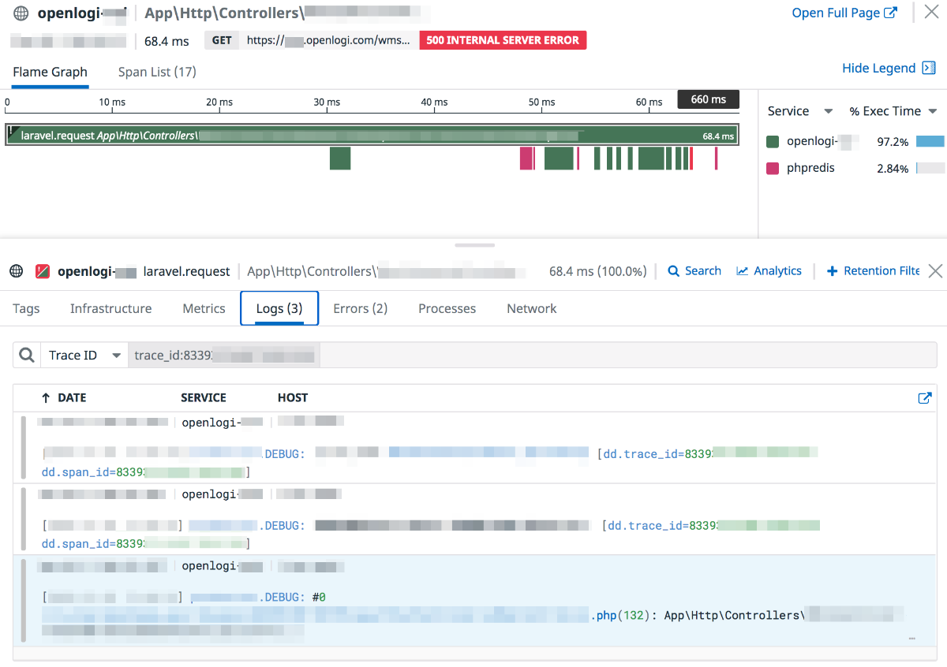Select the third log row with .php(132)
The height and width of the screenshot is (667, 947).
[x=474, y=599]
